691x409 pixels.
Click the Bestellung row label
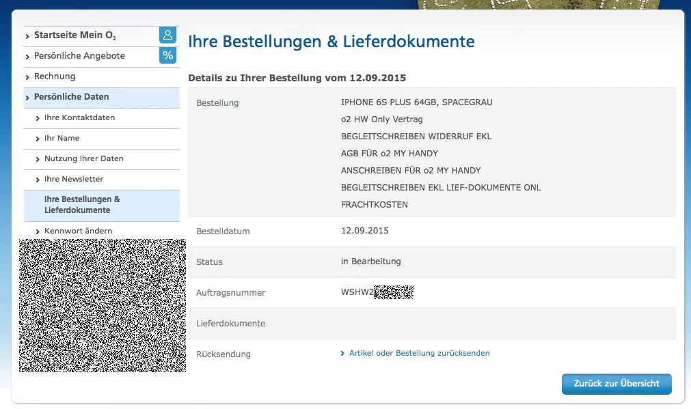tap(217, 103)
